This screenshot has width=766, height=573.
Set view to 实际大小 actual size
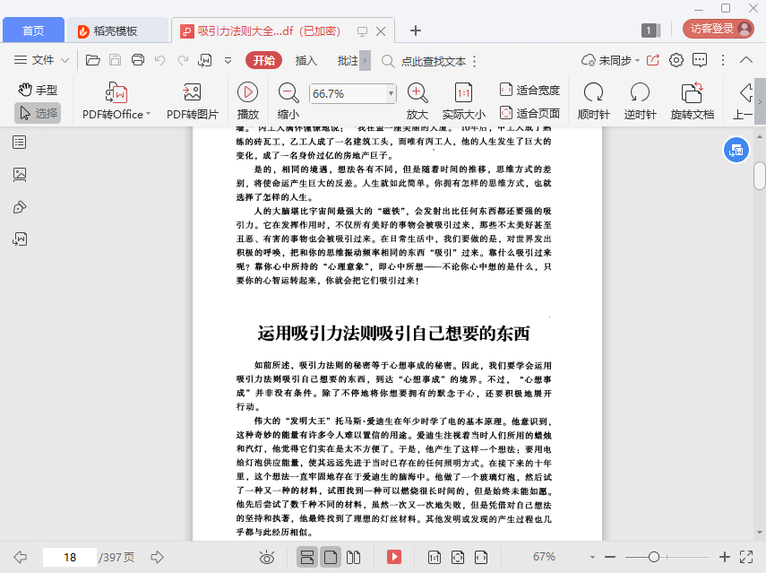click(x=463, y=101)
